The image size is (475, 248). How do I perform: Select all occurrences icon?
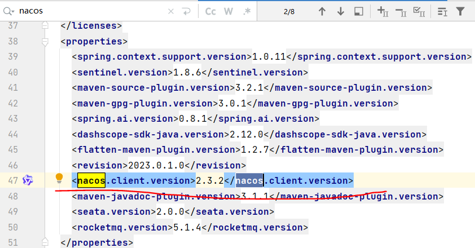tap(419, 12)
